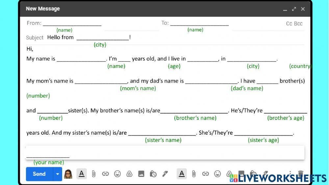Click the blue Send button
The width and height of the screenshot is (329, 185).
tap(39, 174)
